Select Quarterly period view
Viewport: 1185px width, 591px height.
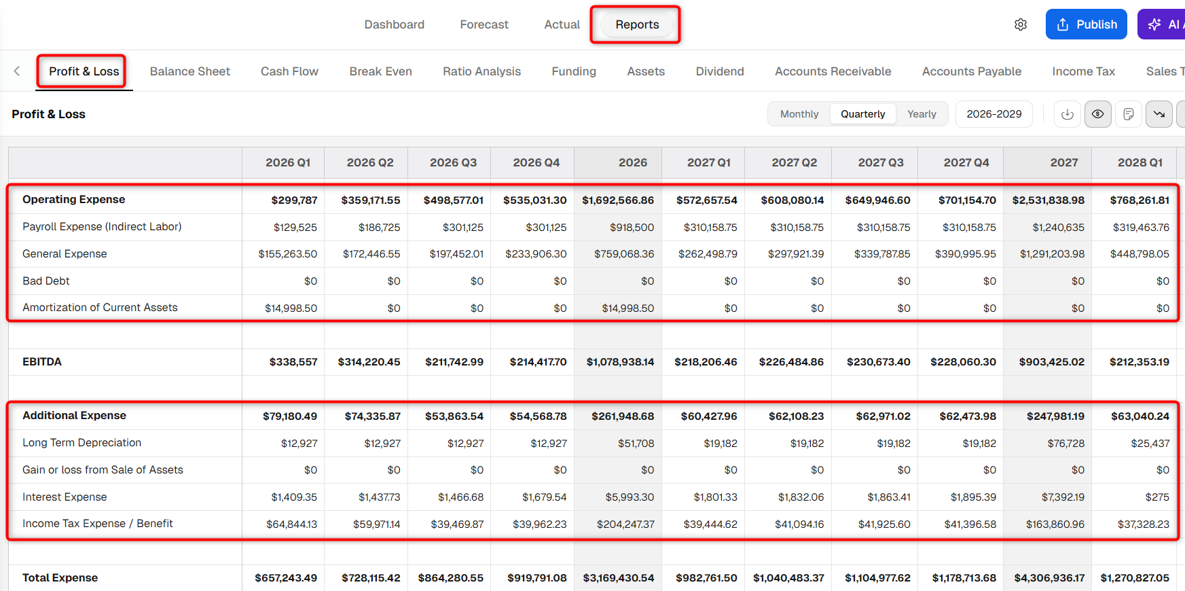pos(862,114)
